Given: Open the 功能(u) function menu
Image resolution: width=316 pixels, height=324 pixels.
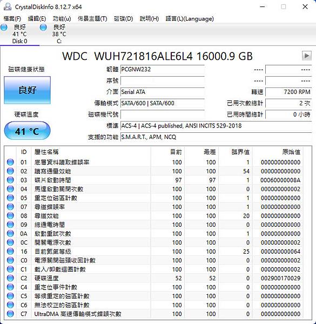Looking at the screenshot, I should point(62,19).
